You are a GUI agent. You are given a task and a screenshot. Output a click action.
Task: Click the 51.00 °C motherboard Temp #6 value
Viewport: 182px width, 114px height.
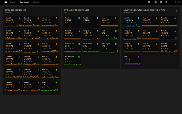[128, 46]
